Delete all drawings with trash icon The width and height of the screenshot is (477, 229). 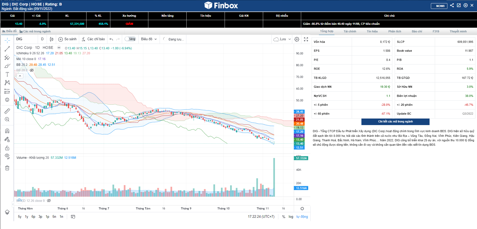7,168
